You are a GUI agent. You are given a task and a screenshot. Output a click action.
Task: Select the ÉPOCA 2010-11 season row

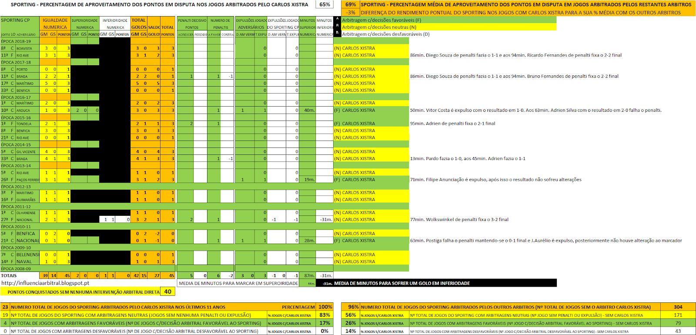(20, 227)
